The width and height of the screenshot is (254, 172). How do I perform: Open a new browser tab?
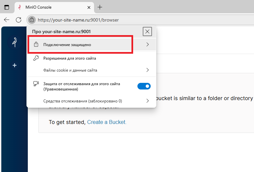tap(100, 7)
